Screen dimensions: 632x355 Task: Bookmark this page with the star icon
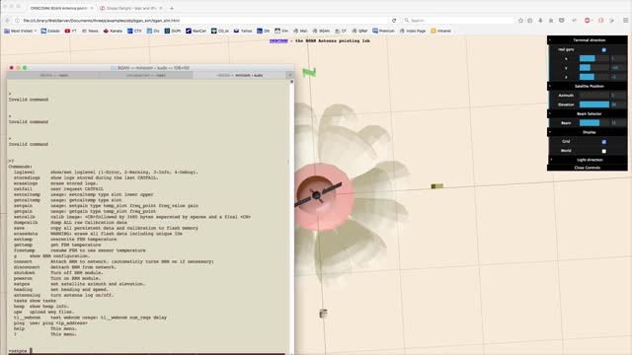click(x=520, y=21)
